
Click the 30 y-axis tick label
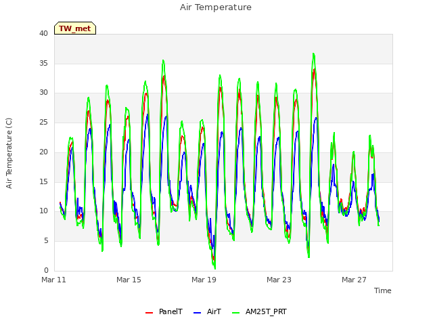[43, 93]
